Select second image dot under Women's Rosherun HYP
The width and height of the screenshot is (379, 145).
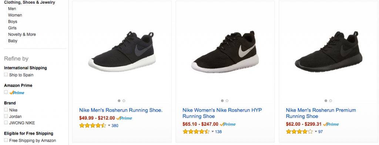pos(227,101)
